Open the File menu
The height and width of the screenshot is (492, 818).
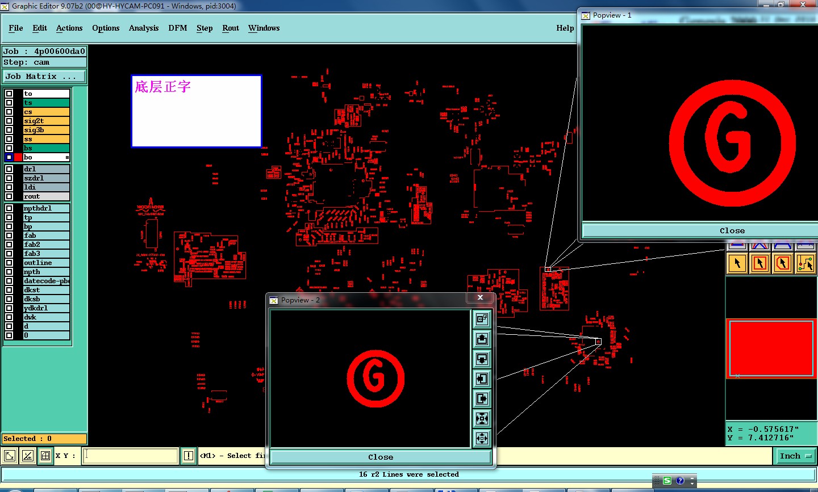point(16,28)
